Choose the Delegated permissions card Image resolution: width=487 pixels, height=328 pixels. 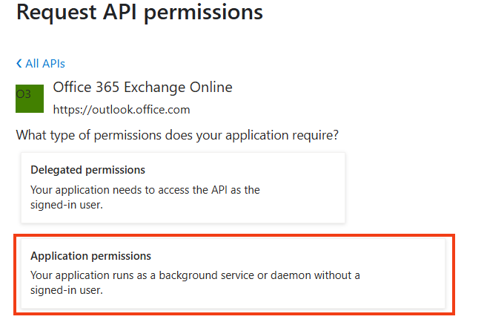pos(183,188)
